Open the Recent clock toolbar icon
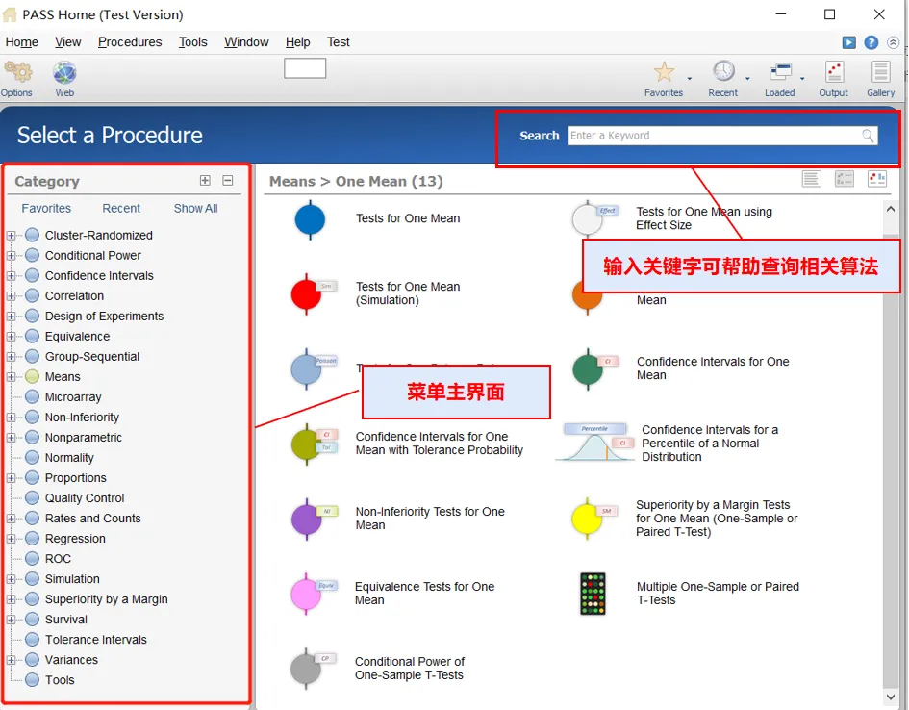 723,72
